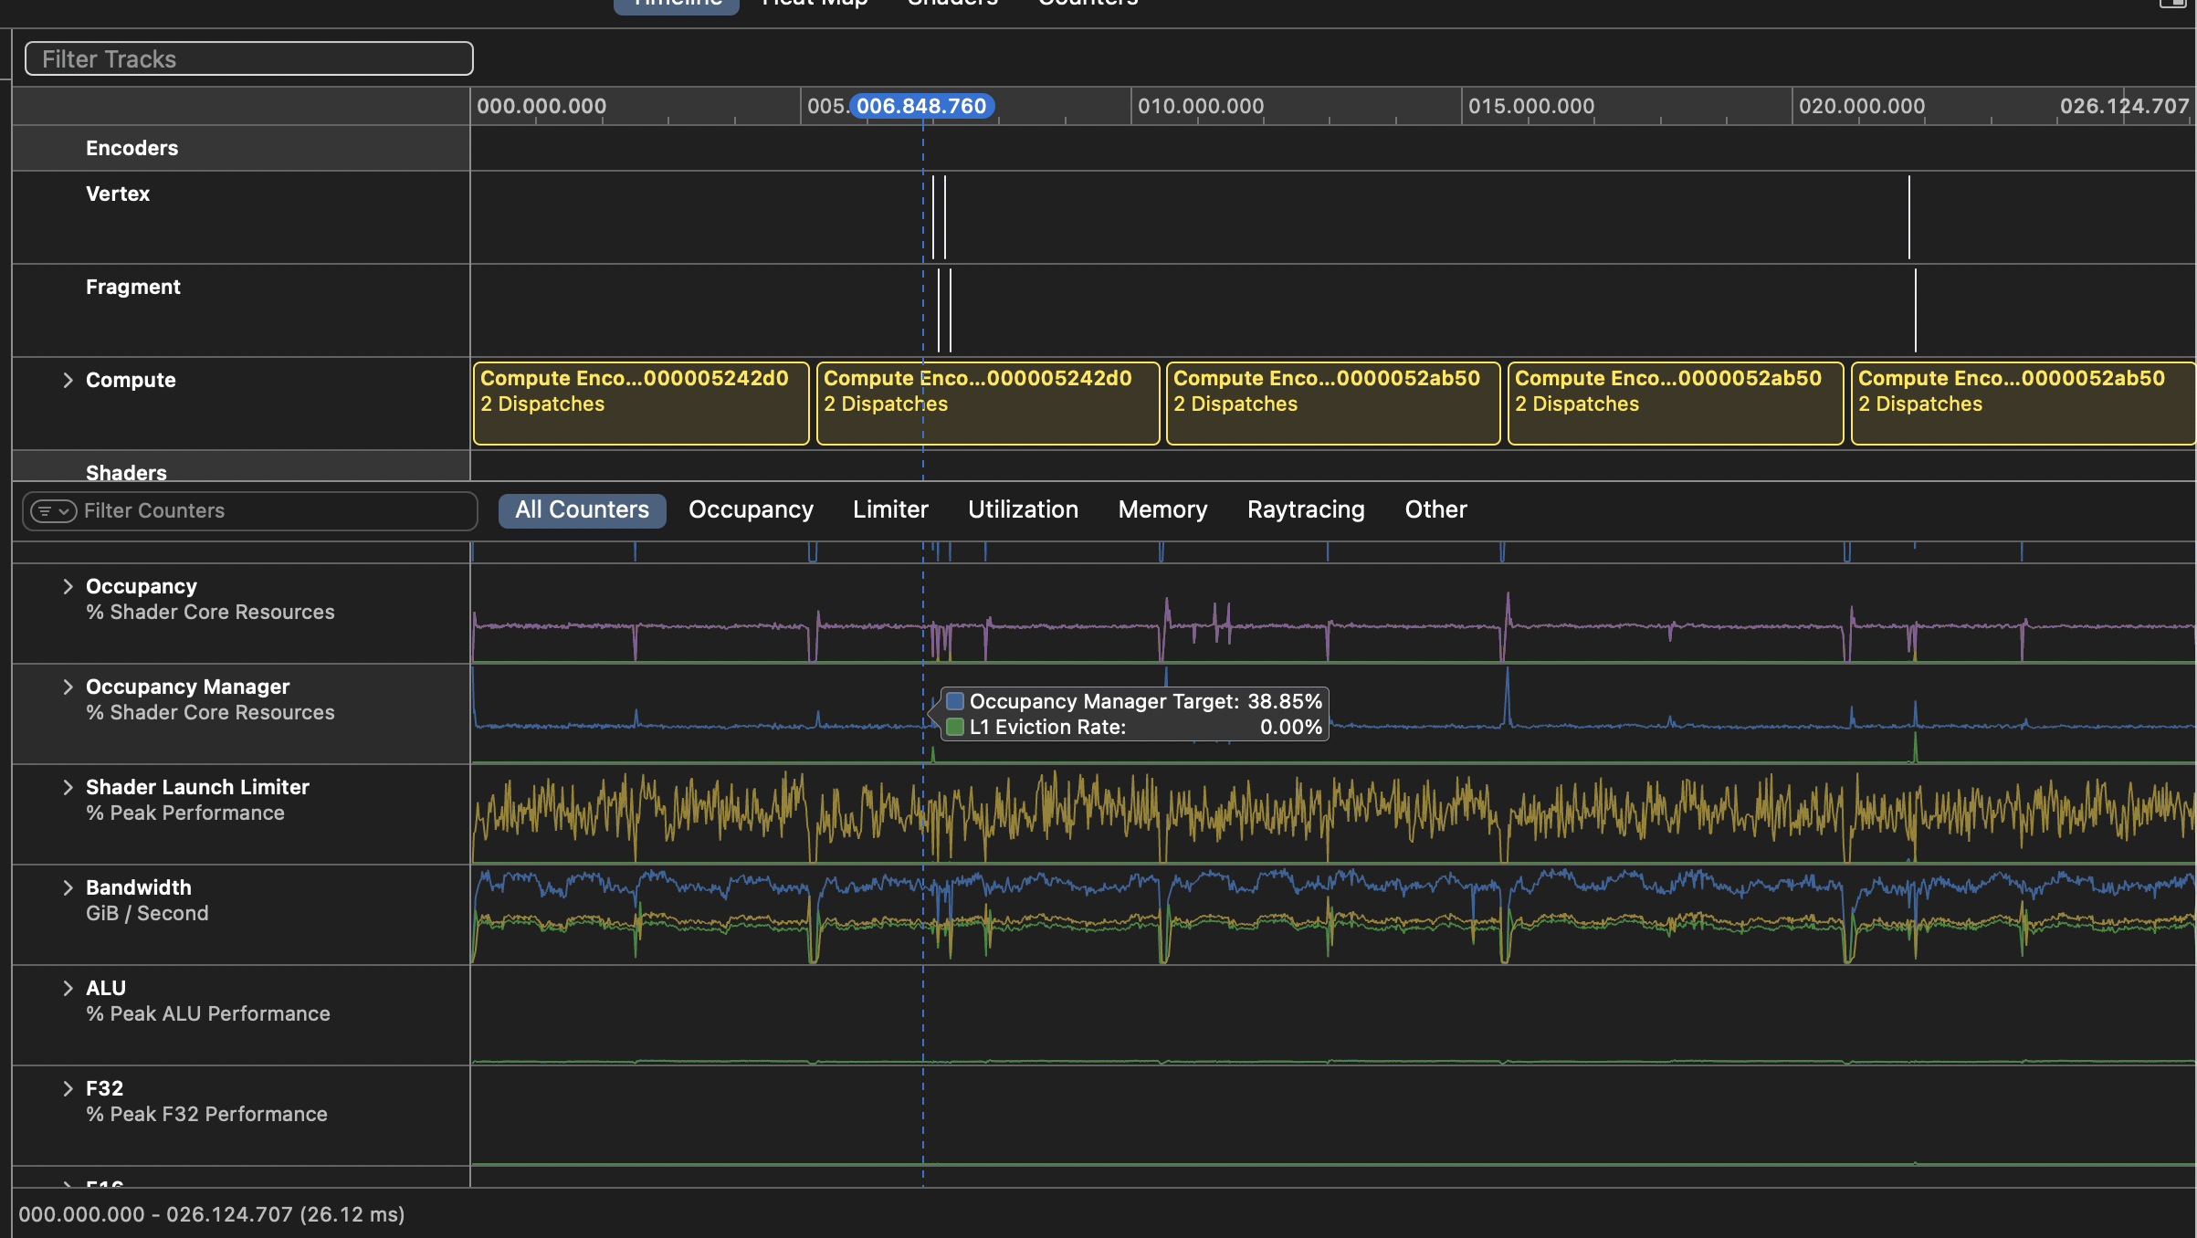Select second Compute Encoder 000005242d0 block
The height and width of the screenshot is (1238, 2197).
click(x=988, y=404)
